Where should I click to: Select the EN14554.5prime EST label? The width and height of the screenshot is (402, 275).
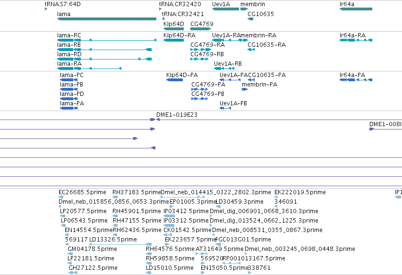coord(89,230)
